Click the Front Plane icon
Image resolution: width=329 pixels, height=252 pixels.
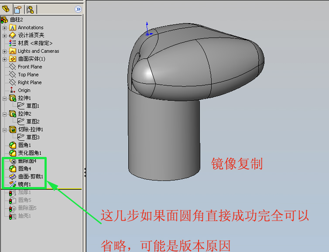[x=13, y=67]
